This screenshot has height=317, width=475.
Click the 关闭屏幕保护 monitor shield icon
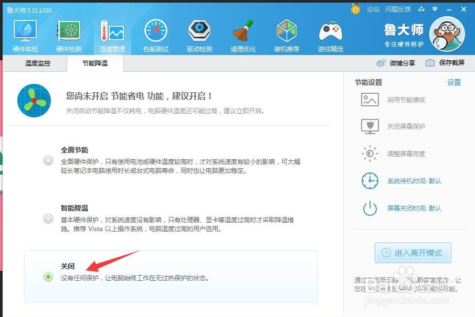(x=370, y=126)
